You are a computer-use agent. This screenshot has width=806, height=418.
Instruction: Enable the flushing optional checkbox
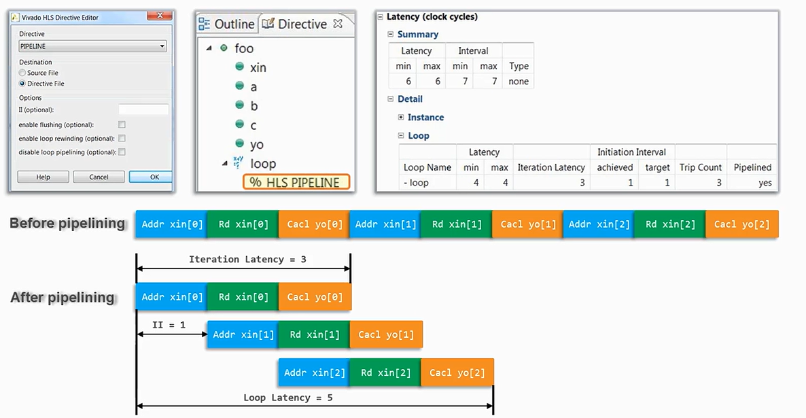tap(122, 124)
